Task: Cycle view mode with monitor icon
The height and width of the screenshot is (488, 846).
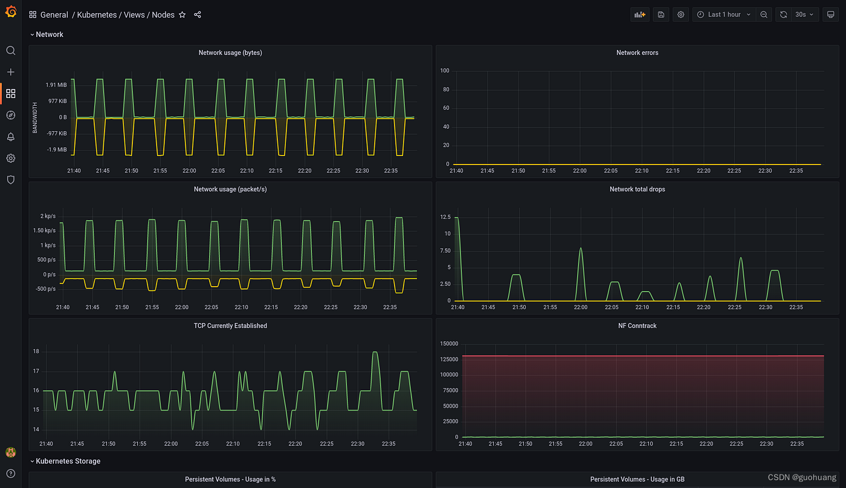Action: click(830, 15)
